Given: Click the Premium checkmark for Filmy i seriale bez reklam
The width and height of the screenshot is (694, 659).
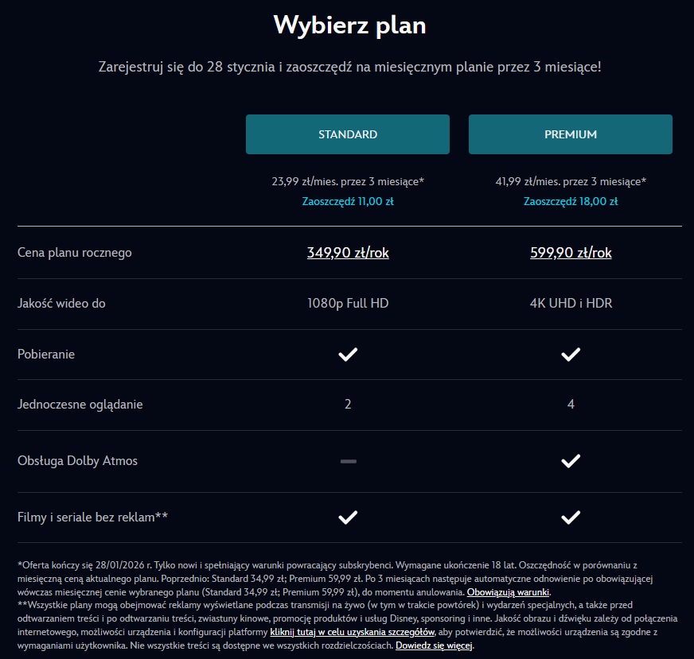Looking at the screenshot, I should coord(570,517).
